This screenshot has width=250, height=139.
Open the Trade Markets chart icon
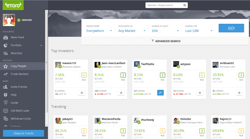tap(6, 74)
